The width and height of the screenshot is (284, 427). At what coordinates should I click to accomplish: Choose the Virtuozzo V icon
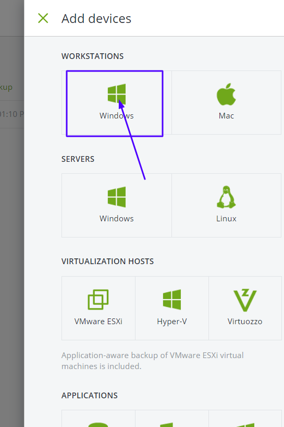245,300
